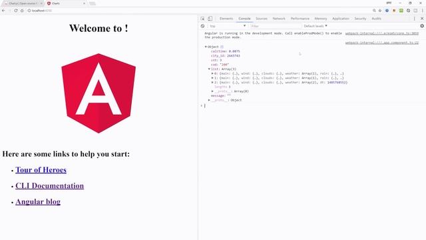Switch to the Performance tab
The height and width of the screenshot is (240, 426).
click(x=300, y=19)
